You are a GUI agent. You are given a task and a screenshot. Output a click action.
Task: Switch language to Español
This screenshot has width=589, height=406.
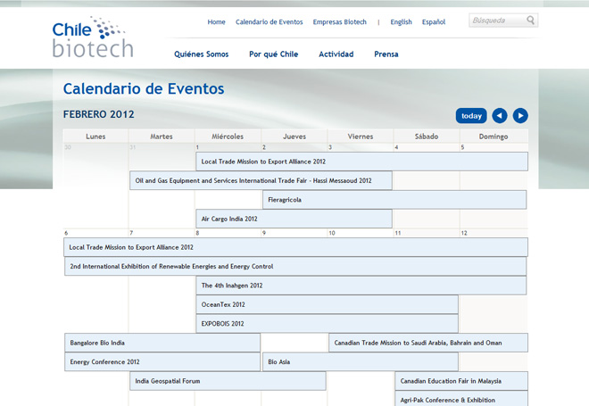(x=434, y=21)
